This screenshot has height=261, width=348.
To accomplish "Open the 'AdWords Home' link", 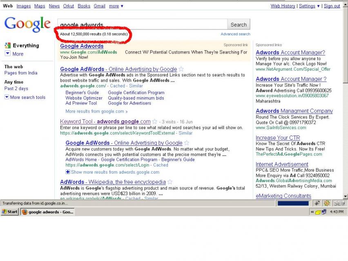I will [81, 159].
